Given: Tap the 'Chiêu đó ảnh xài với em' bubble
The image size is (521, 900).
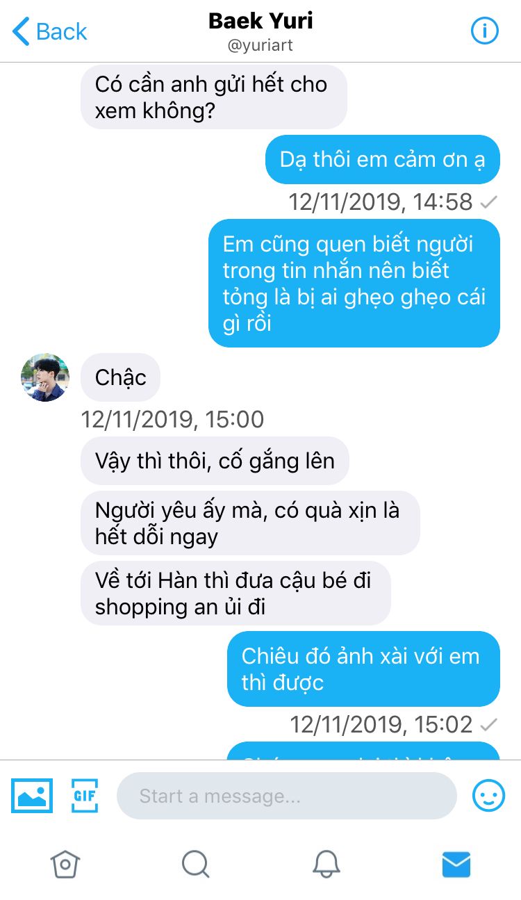Looking at the screenshot, I should (x=363, y=669).
